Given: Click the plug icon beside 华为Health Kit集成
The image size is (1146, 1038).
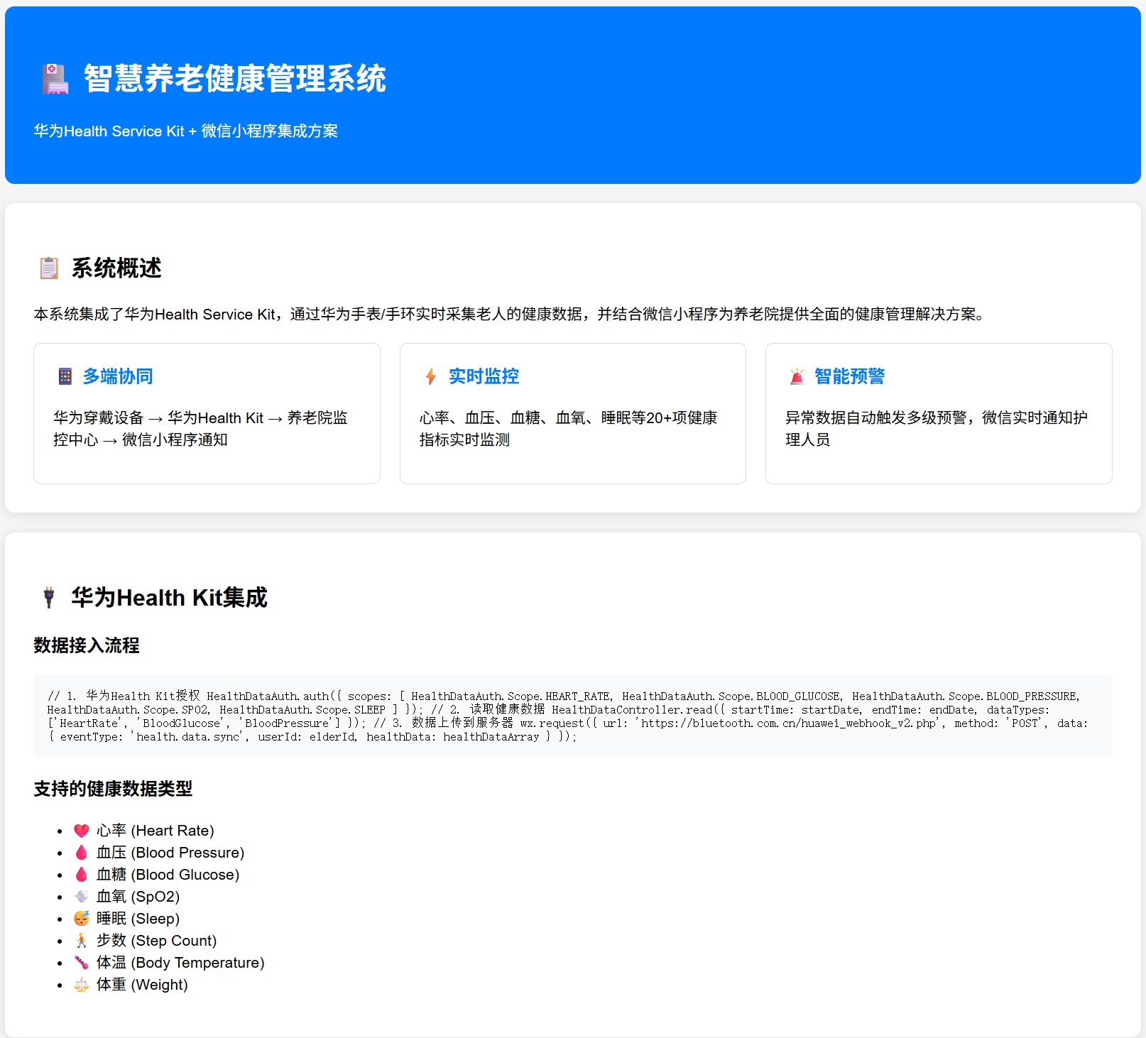Looking at the screenshot, I should [x=49, y=598].
